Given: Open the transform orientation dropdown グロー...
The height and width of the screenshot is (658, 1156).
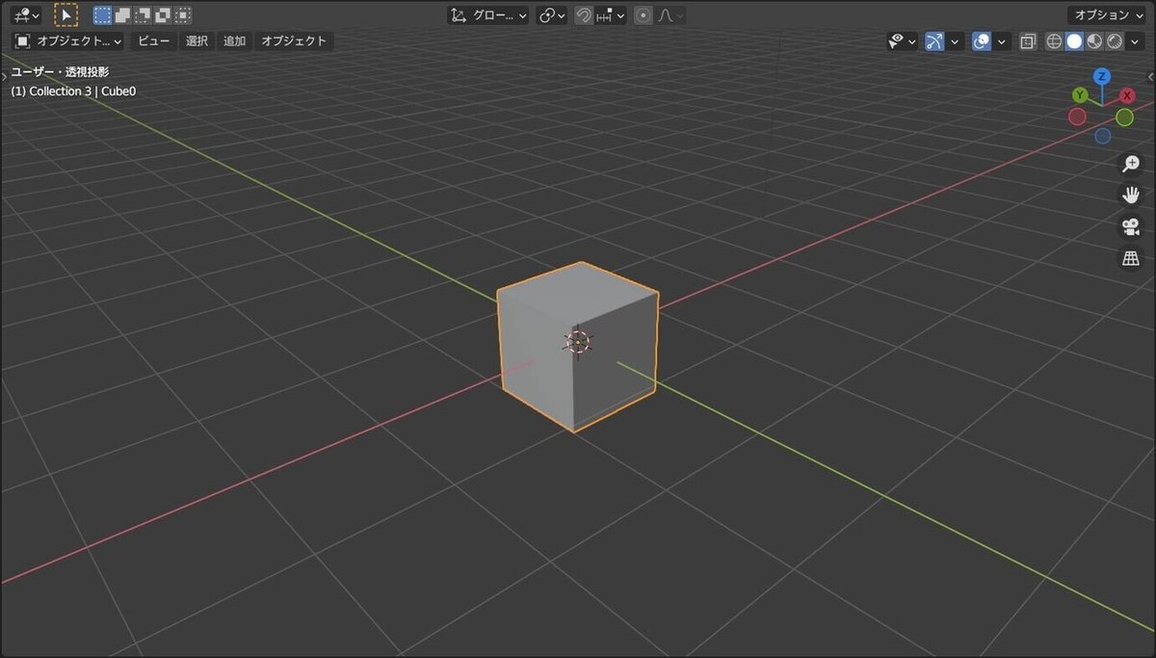Looking at the screenshot, I should coord(488,15).
